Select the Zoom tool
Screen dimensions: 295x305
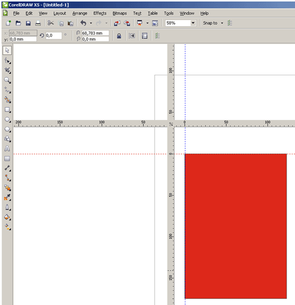pyautogui.click(x=7, y=80)
